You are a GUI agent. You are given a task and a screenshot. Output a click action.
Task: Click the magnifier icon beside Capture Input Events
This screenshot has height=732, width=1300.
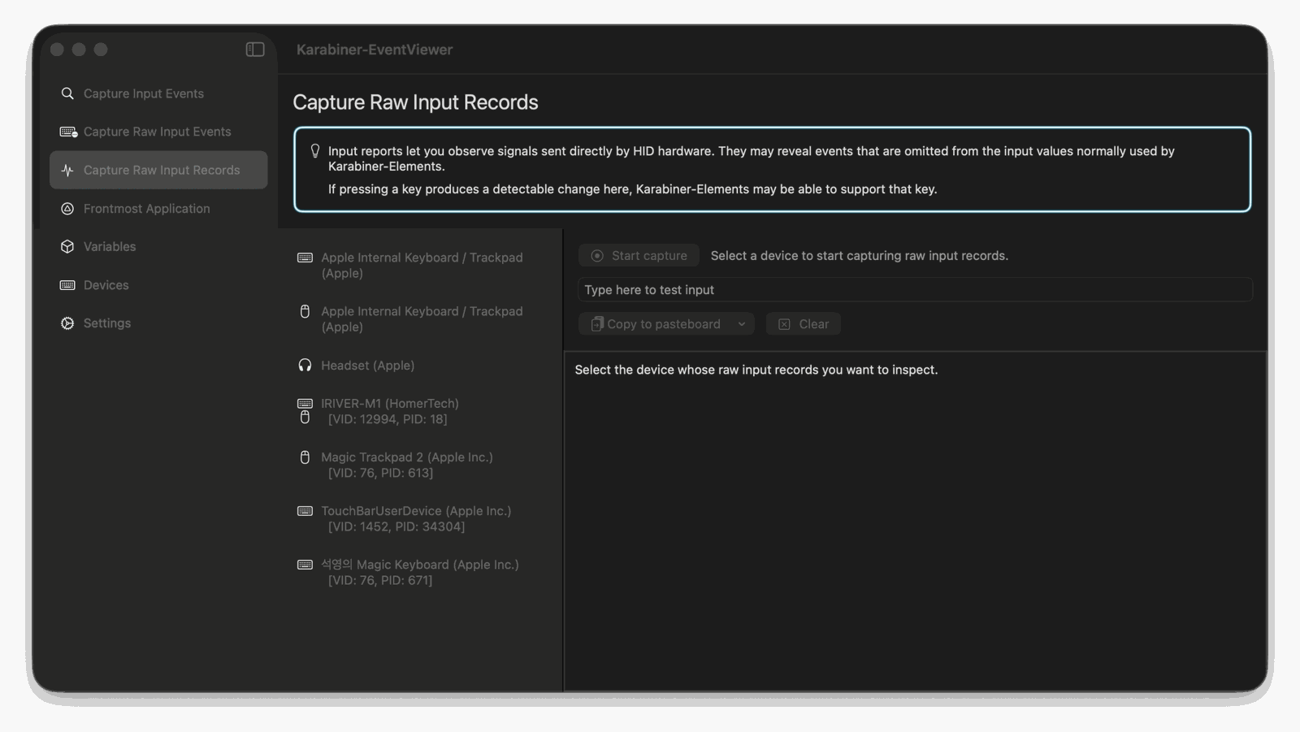click(67, 93)
